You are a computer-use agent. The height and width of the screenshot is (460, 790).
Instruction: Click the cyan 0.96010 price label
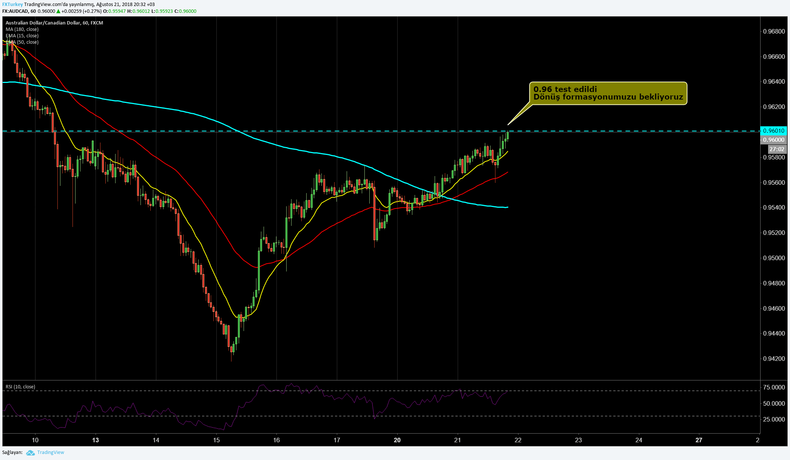(x=773, y=131)
